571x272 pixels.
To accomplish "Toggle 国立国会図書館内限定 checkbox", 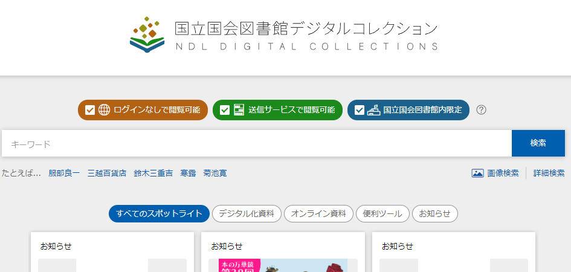I will tap(360, 109).
